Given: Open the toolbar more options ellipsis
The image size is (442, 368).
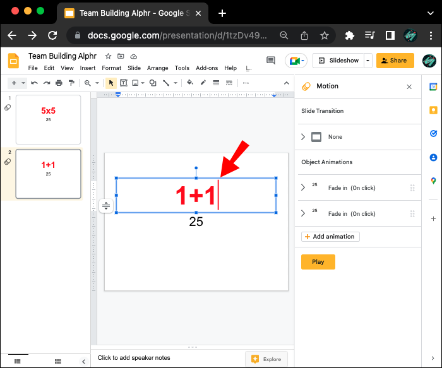Looking at the screenshot, I should click(x=246, y=83).
